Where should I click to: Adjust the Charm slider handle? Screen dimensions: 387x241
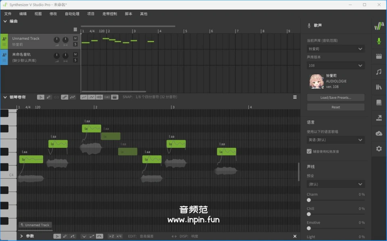coord(309,200)
